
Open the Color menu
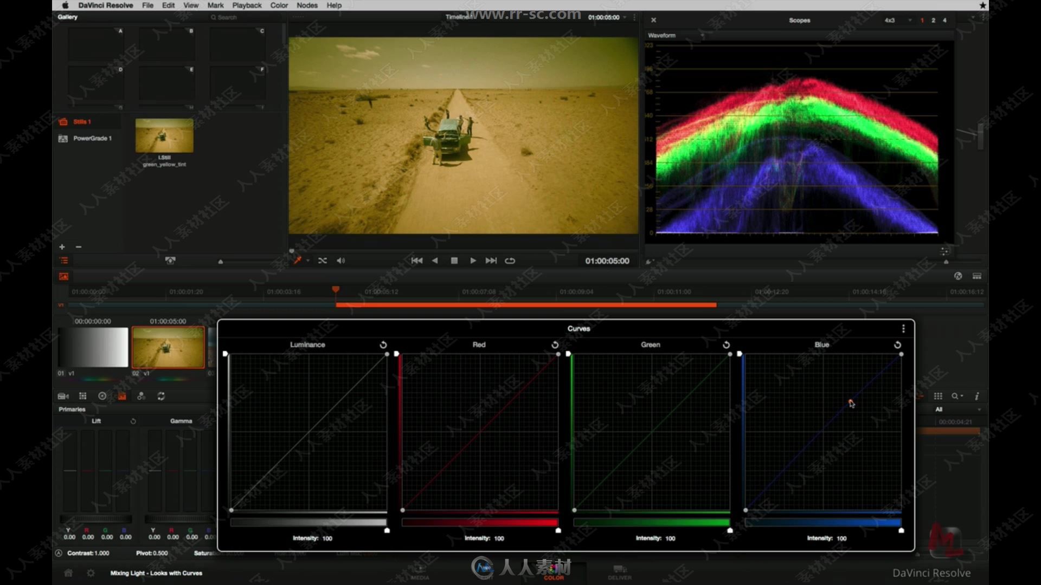click(x=279, y=5)
